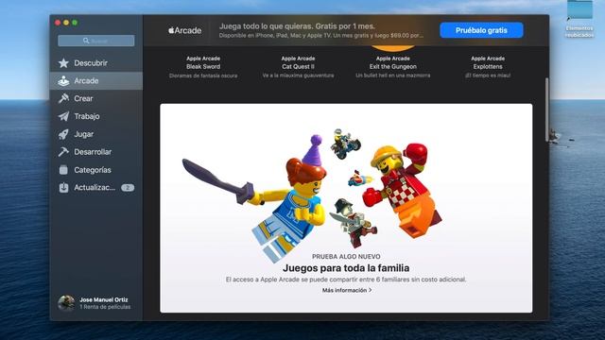This screenshot has height=340, width=605.
Task: Click the Jose Manuel Ortiz account avatar
Action: 66,303
